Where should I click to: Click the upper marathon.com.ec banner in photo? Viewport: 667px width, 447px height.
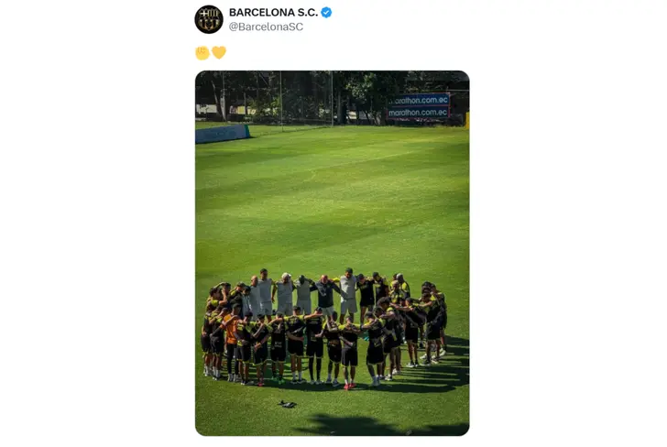click(x=419, y=100)
